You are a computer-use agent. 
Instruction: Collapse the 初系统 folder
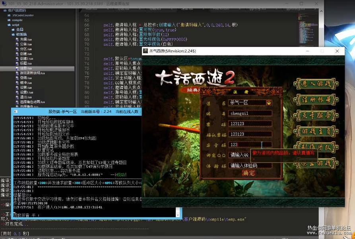point(13,35)
